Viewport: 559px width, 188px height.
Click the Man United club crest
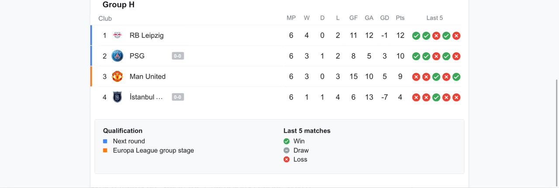coord(117,76)
